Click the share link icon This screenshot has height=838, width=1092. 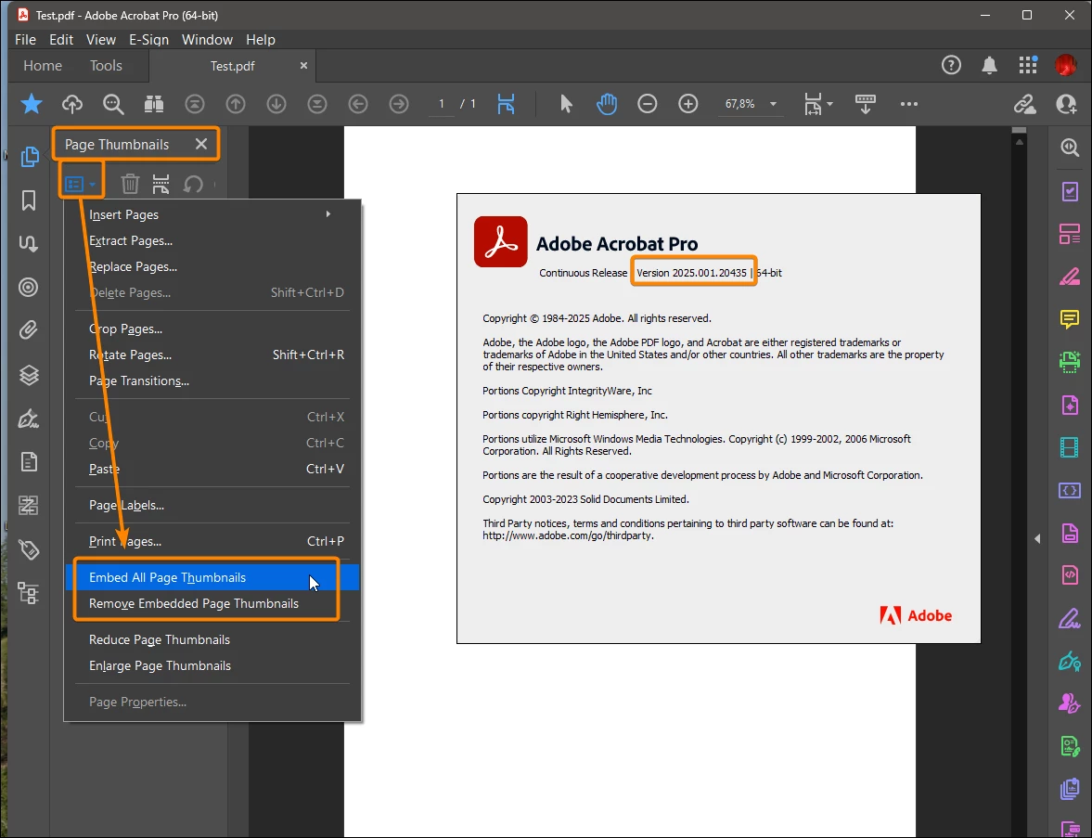pos(1024,104)
